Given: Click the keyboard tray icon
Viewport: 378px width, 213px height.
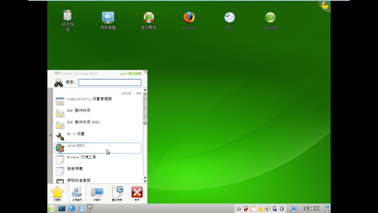Looking at the screenshot, I should click(239, 209).
